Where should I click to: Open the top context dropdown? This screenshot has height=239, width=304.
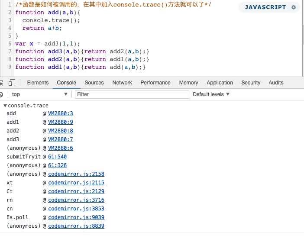(40, 94)
